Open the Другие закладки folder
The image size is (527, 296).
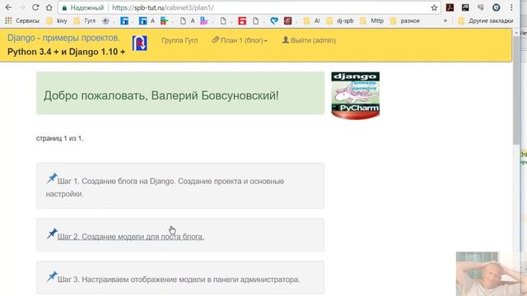pyautogui.click(x=486, y=21)
